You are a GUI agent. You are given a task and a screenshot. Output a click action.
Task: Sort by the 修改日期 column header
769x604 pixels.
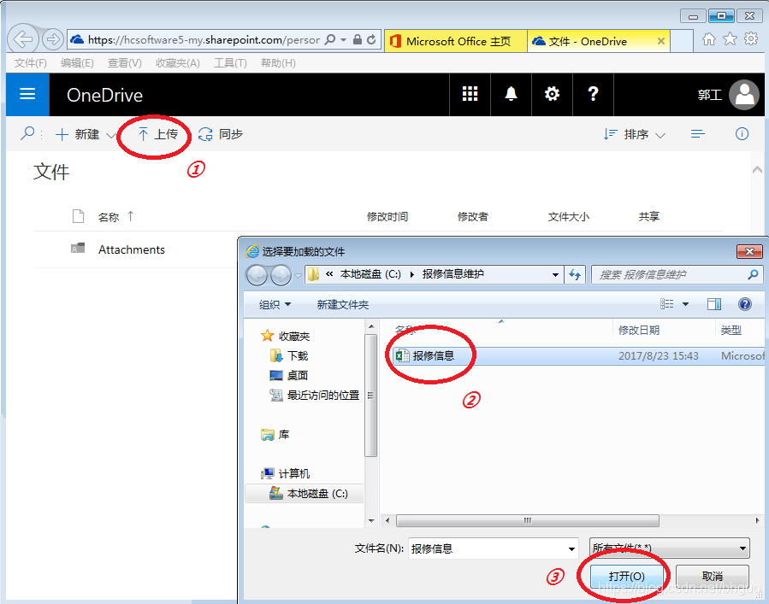click(638, 330)
